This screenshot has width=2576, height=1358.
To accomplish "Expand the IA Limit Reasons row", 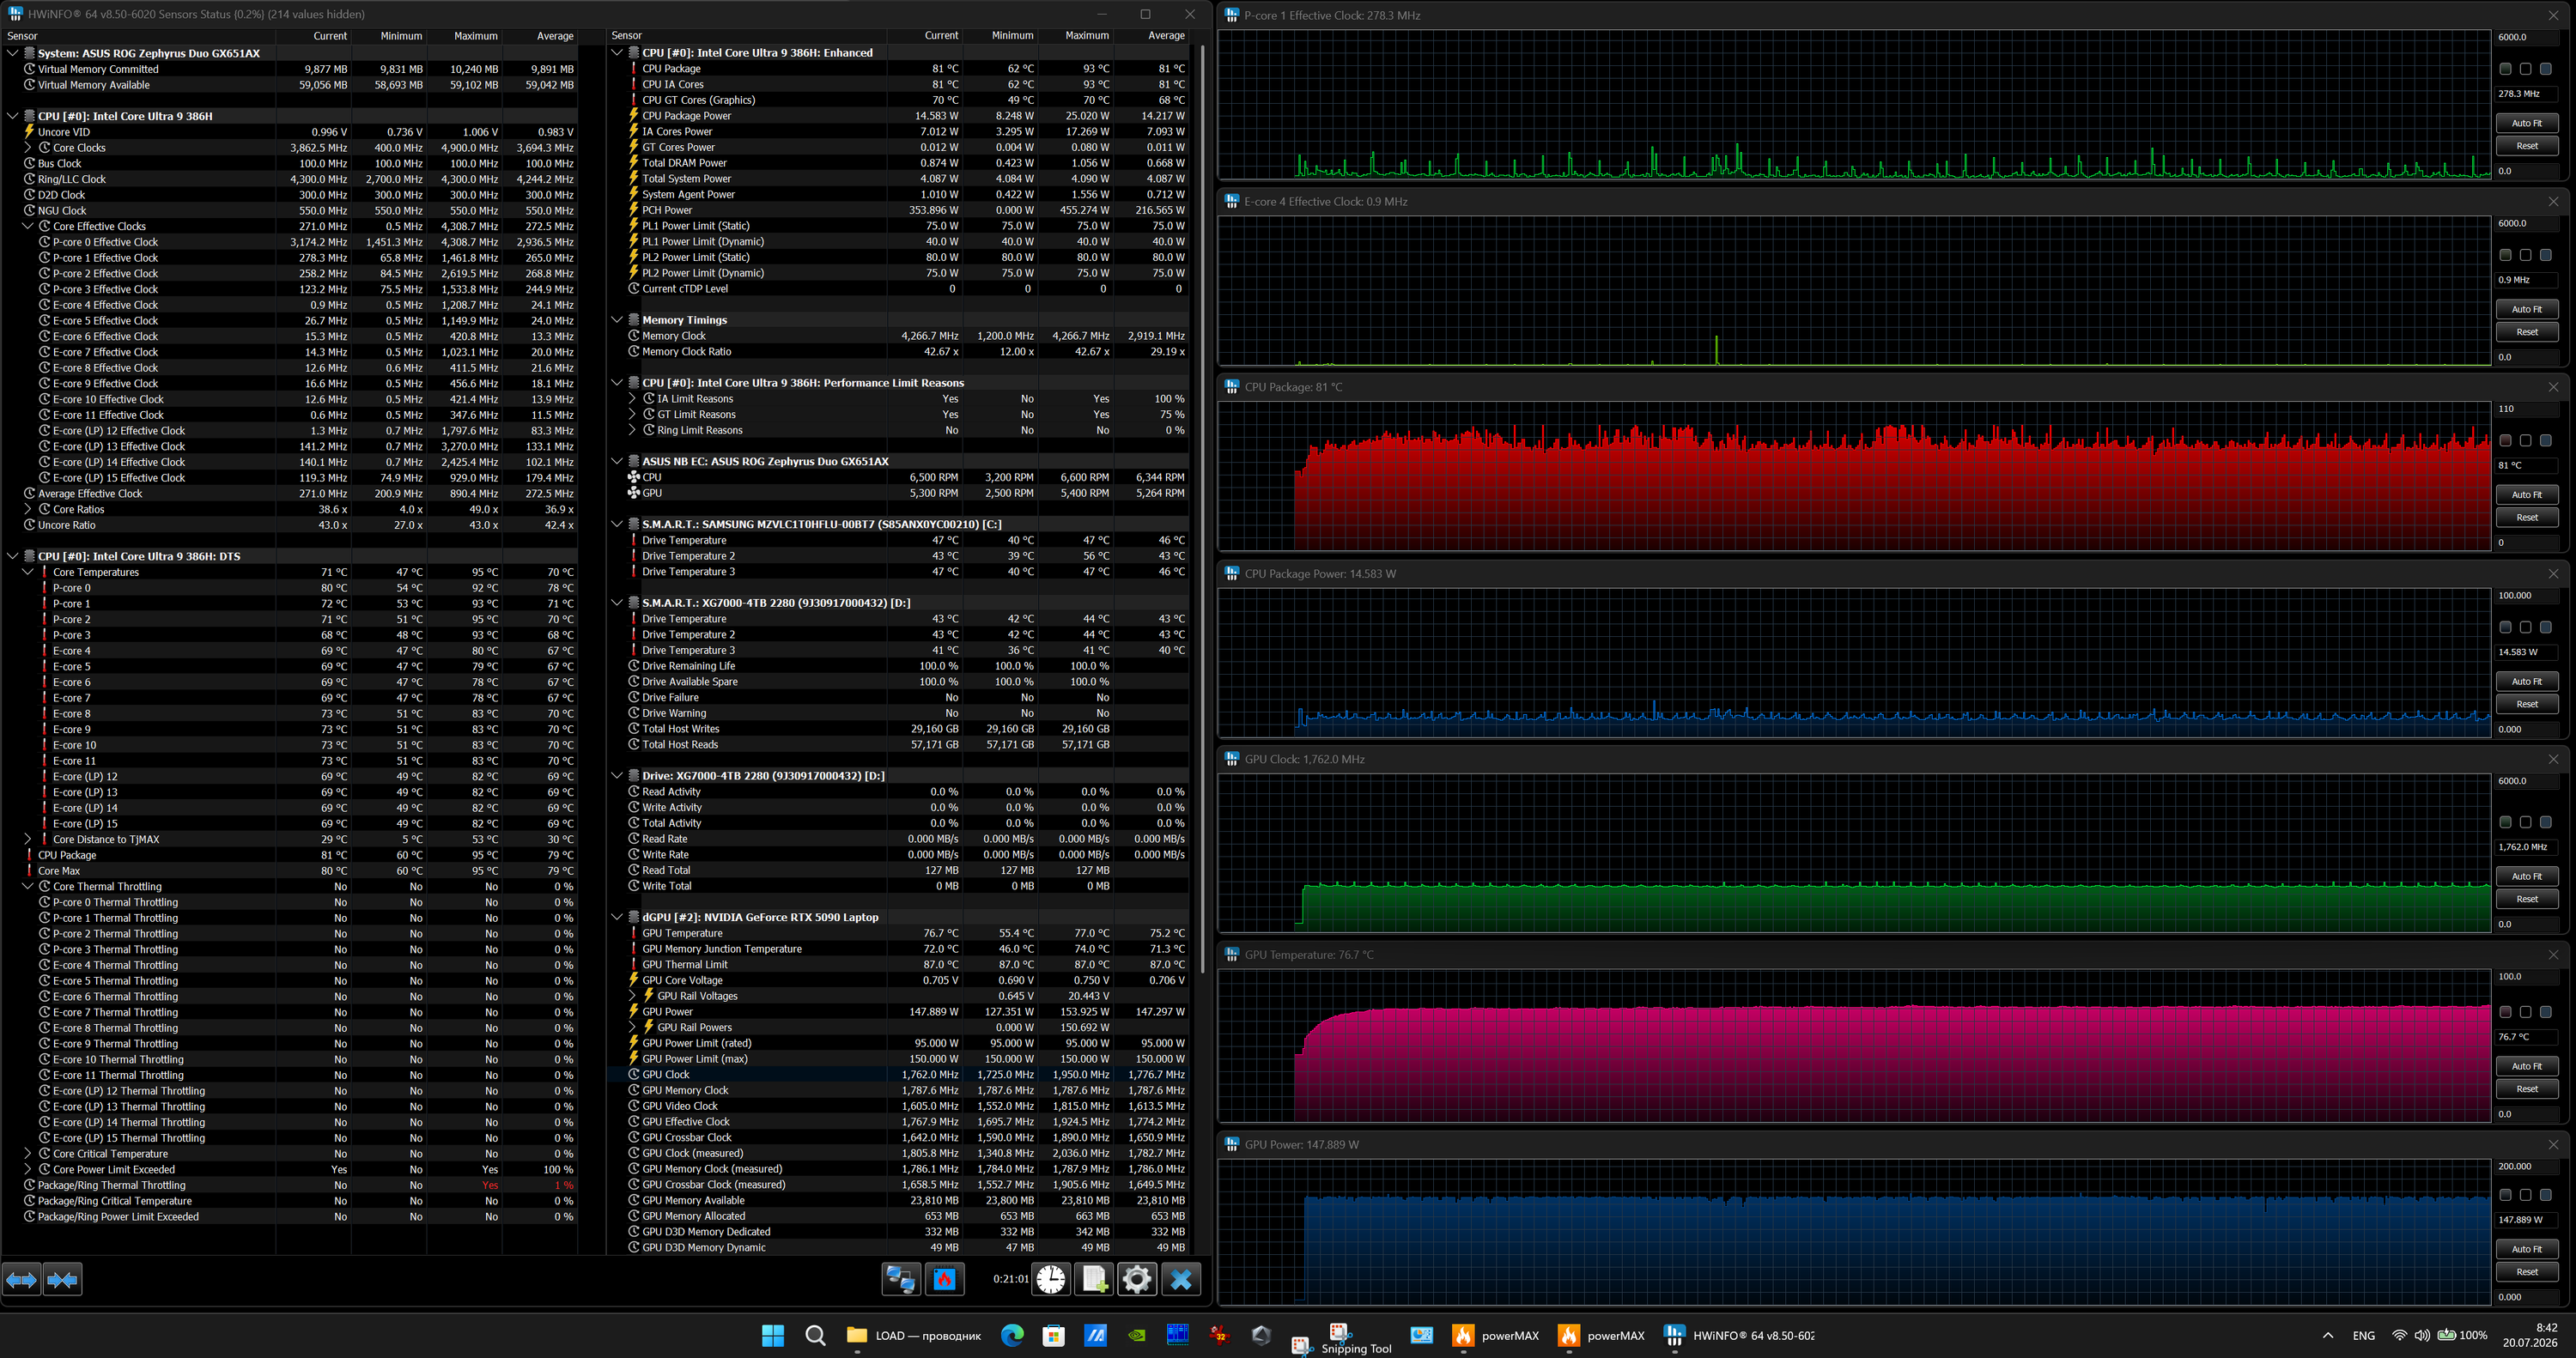I will (x=632, y=399).
